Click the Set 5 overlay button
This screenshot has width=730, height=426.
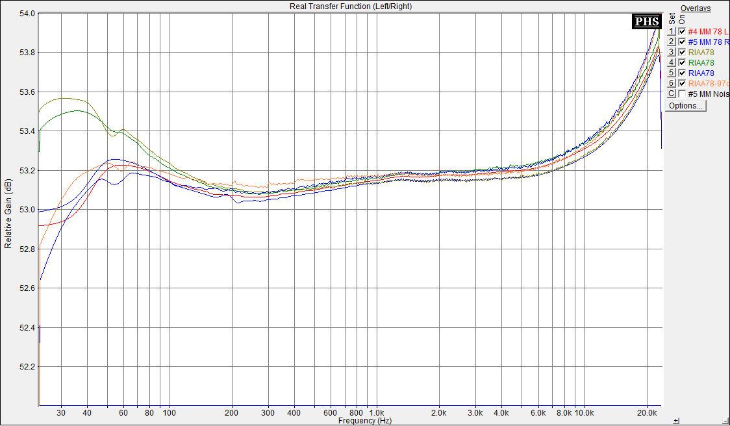pyautogui.click(x=672, y=73)
